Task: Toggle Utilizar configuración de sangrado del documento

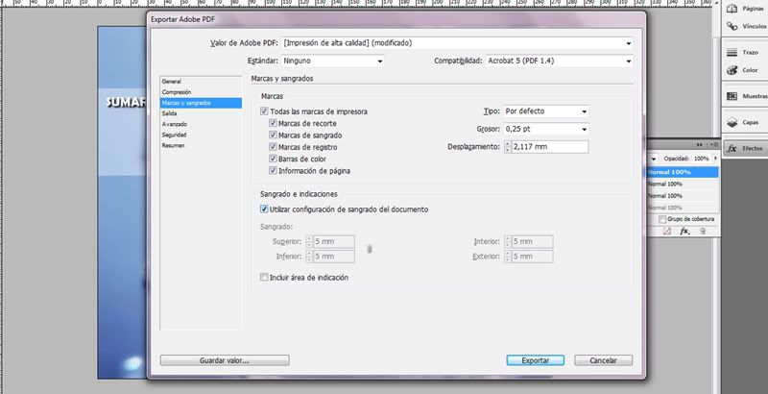Action: (x=265, y=209)
